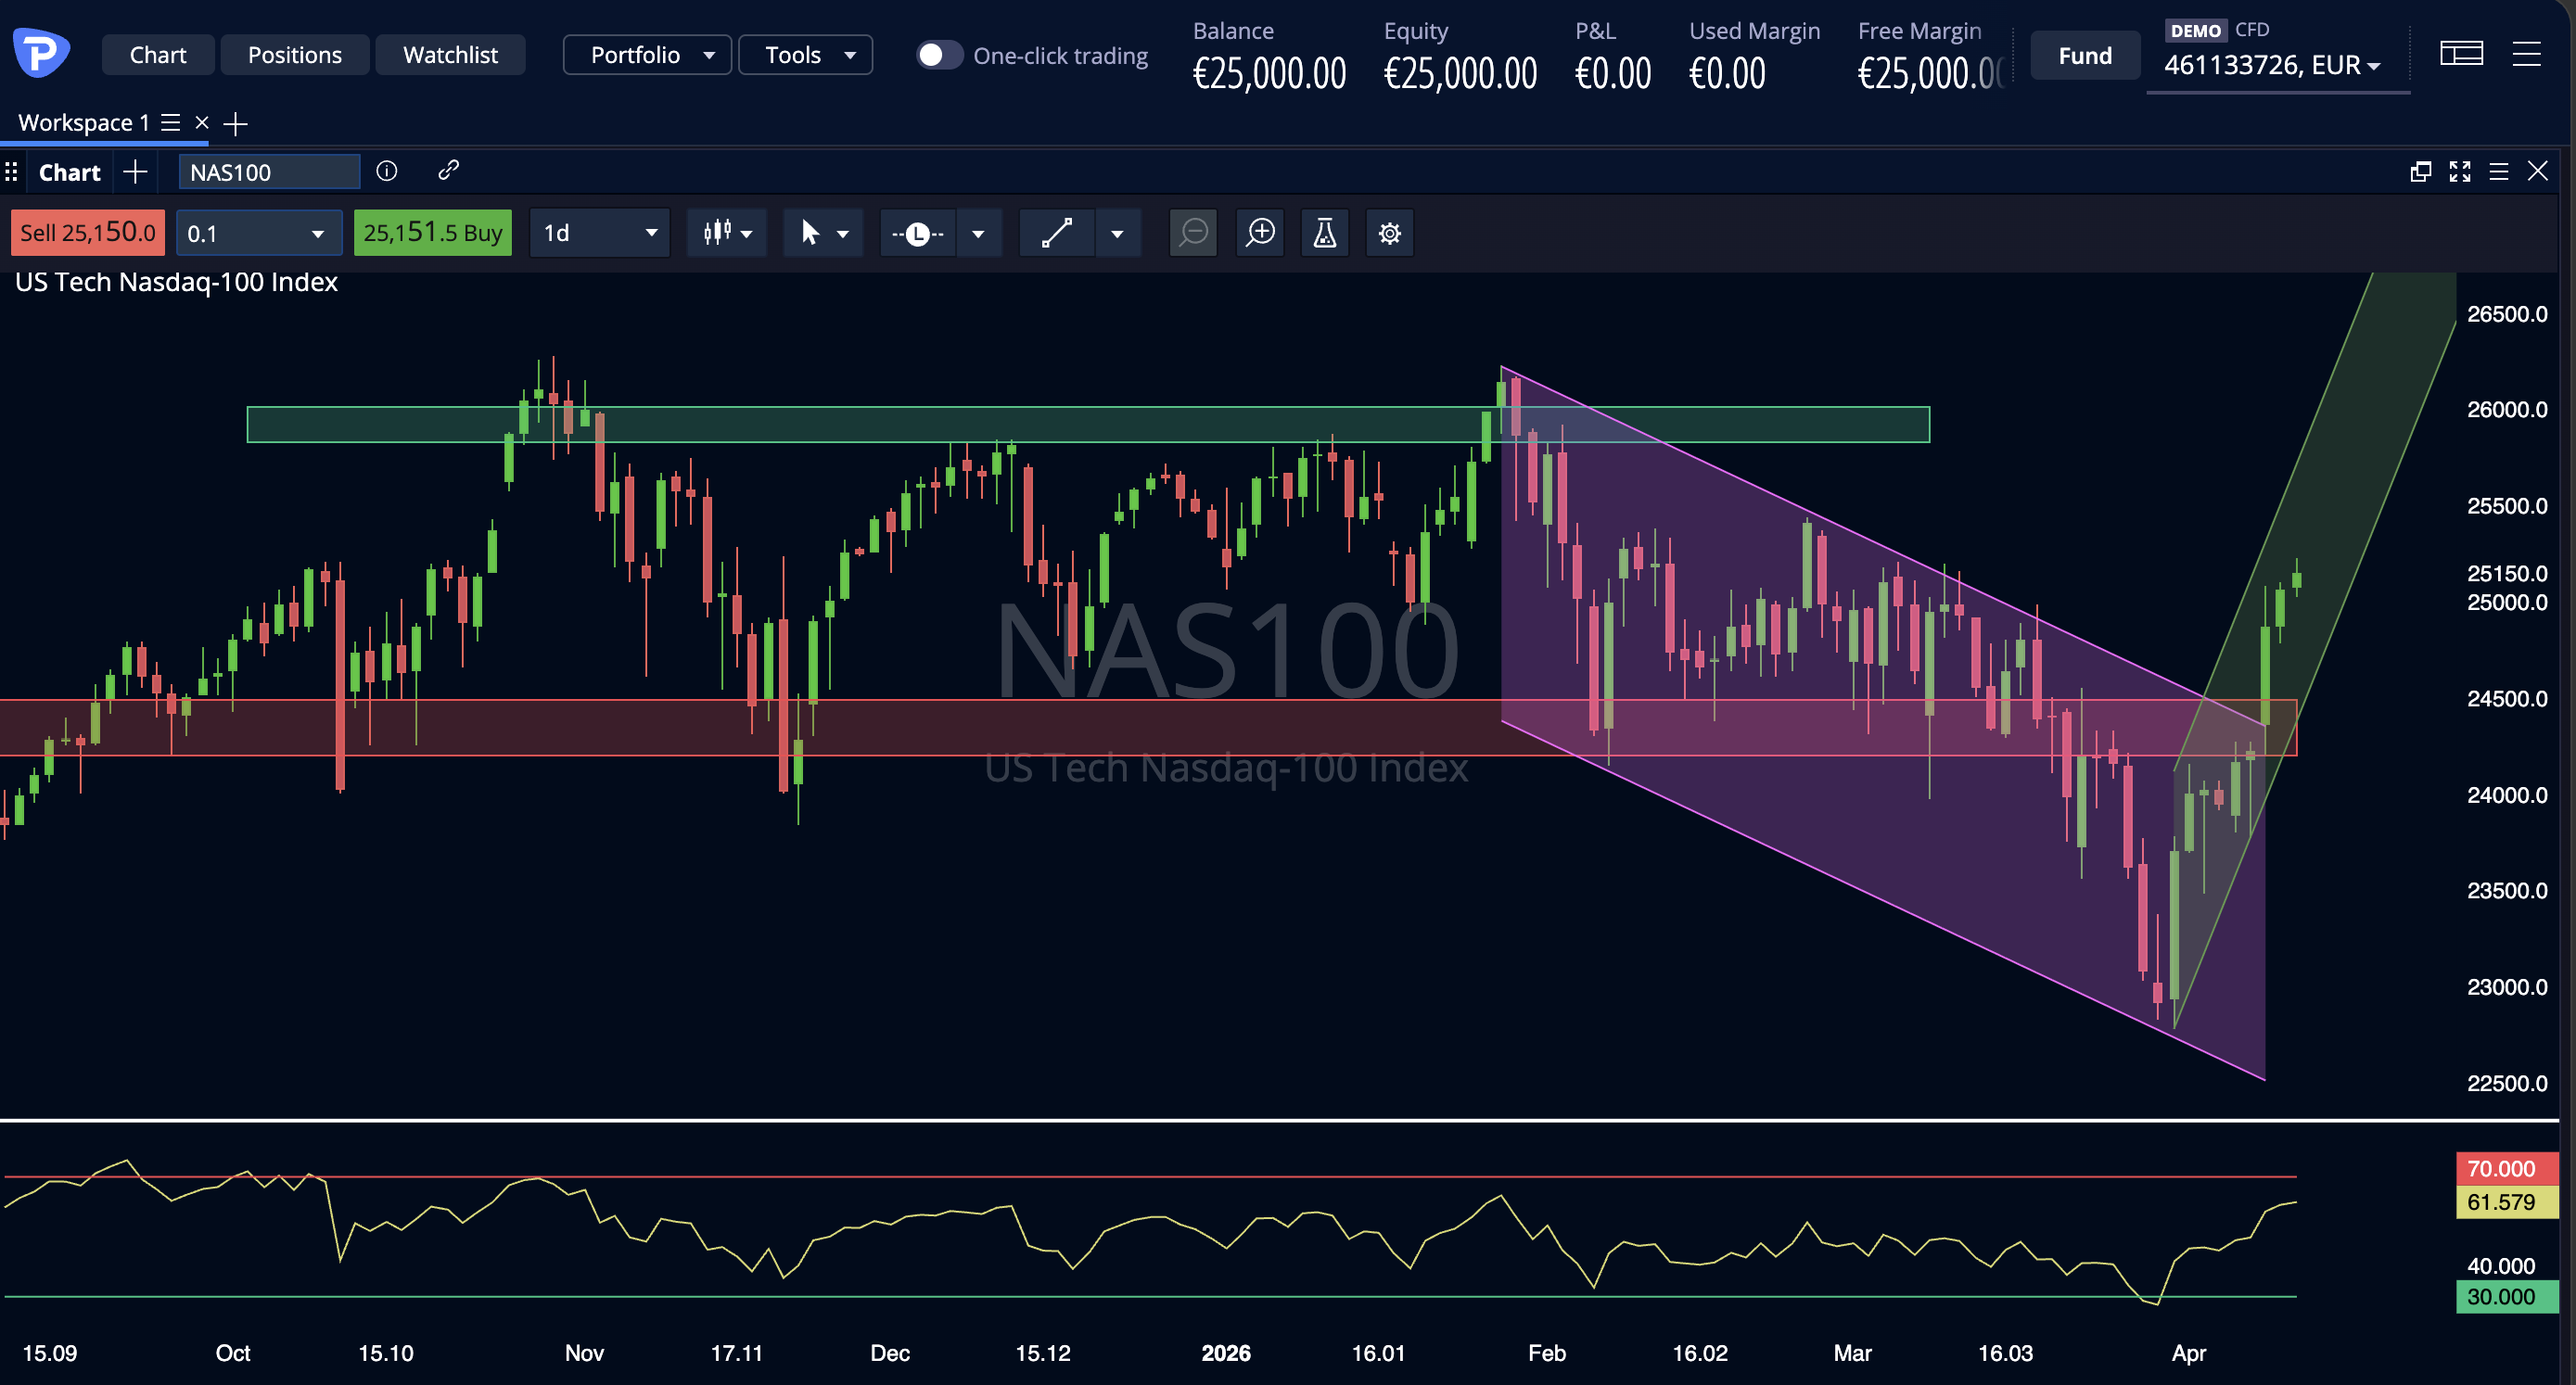The height and width of the screenshot is (1385, 2576).
Task: Open the Portfolio dropdown menu
Action: [647, 55]
